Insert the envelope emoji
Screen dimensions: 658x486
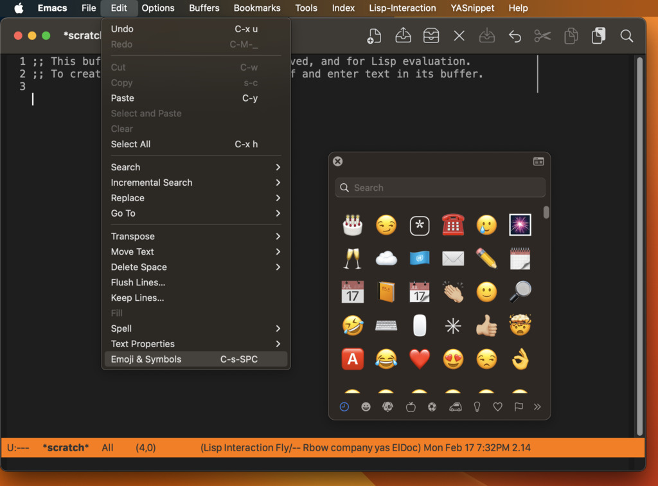pos(453,258)
